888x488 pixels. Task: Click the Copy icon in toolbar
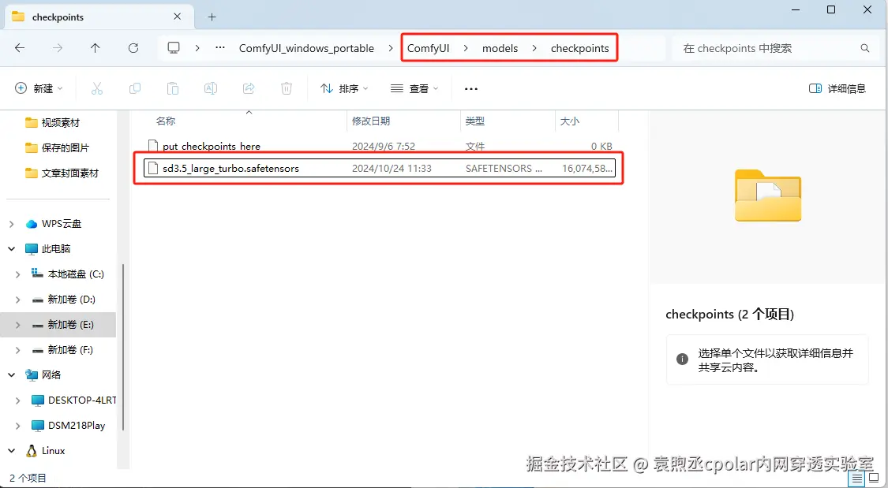point(135,88)
